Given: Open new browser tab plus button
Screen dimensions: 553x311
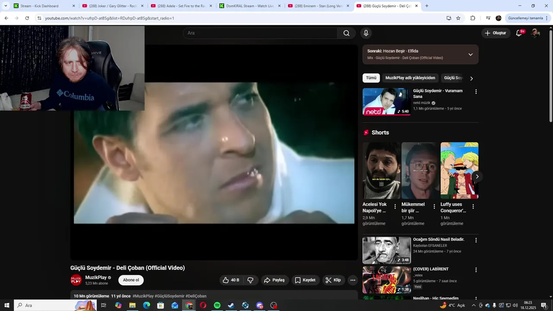Looking at the screenshot, I should point(427,6).
